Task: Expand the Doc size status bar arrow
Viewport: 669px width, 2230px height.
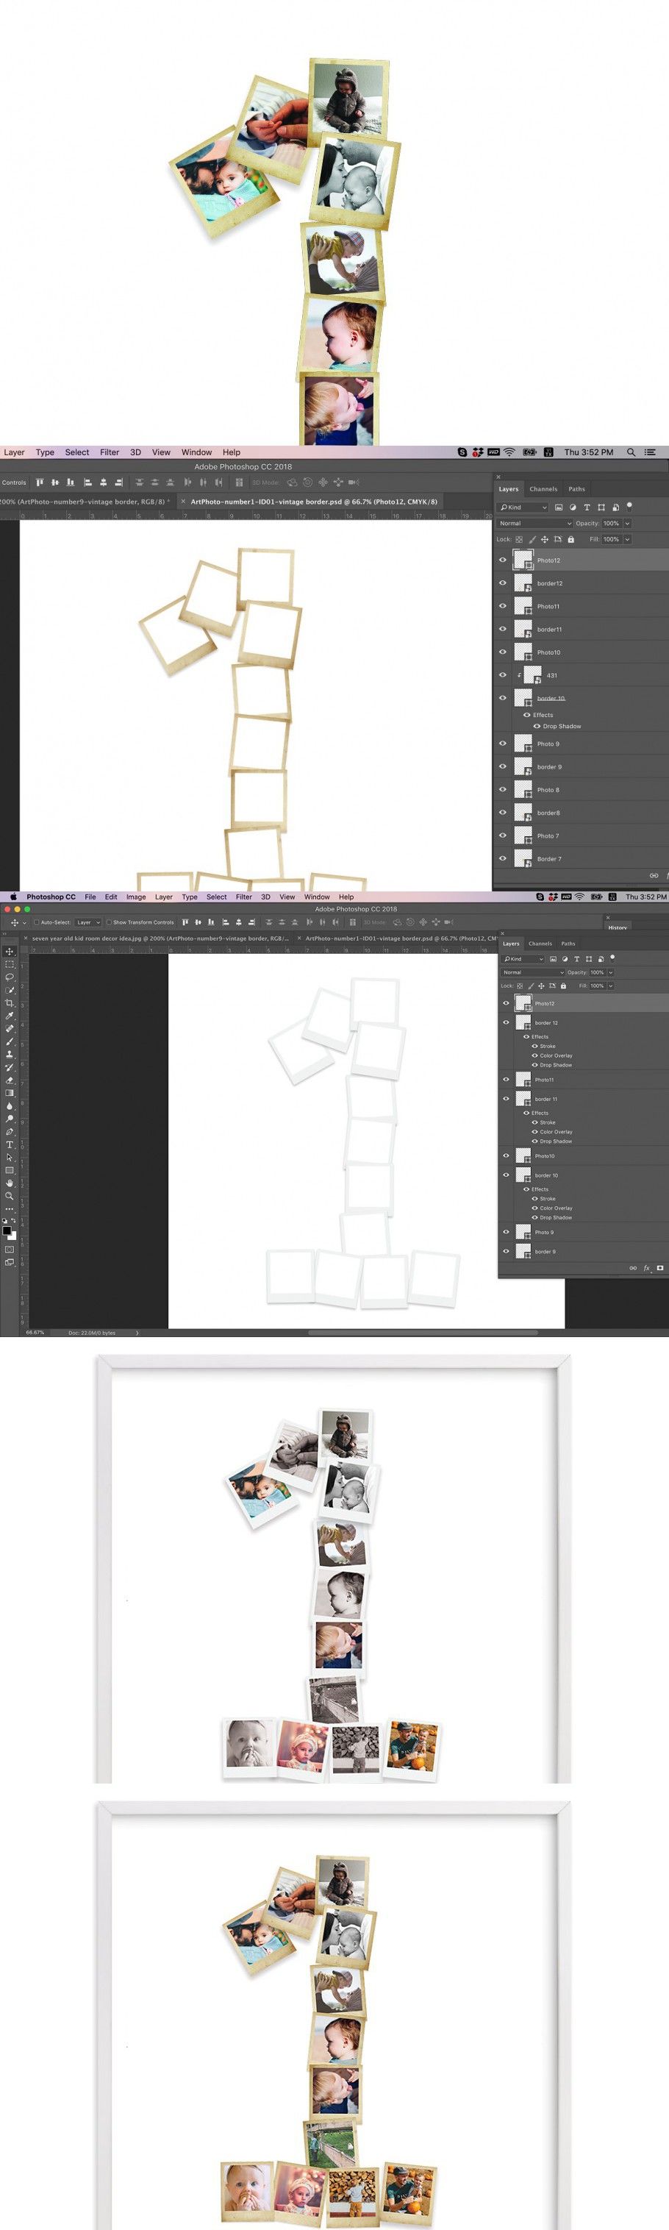Action: point(137,1332)
